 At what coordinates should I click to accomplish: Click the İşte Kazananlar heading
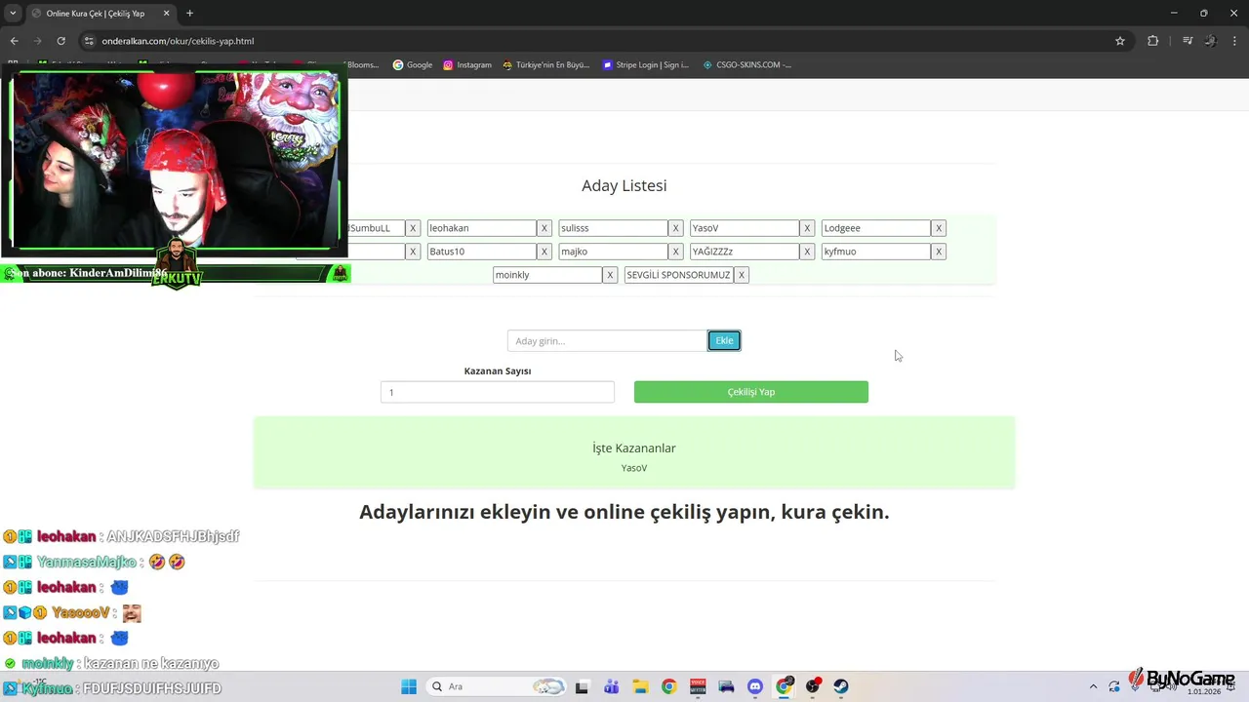pyautogui.click(x=634, y=448)
